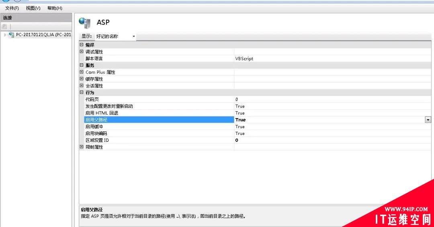
Task: Collapse the 服务 section
Action: (82, 65)
